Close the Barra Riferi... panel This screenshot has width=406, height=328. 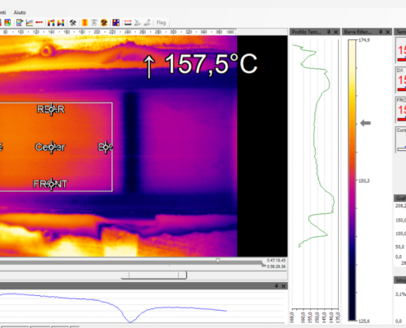(x=388, y=32)
